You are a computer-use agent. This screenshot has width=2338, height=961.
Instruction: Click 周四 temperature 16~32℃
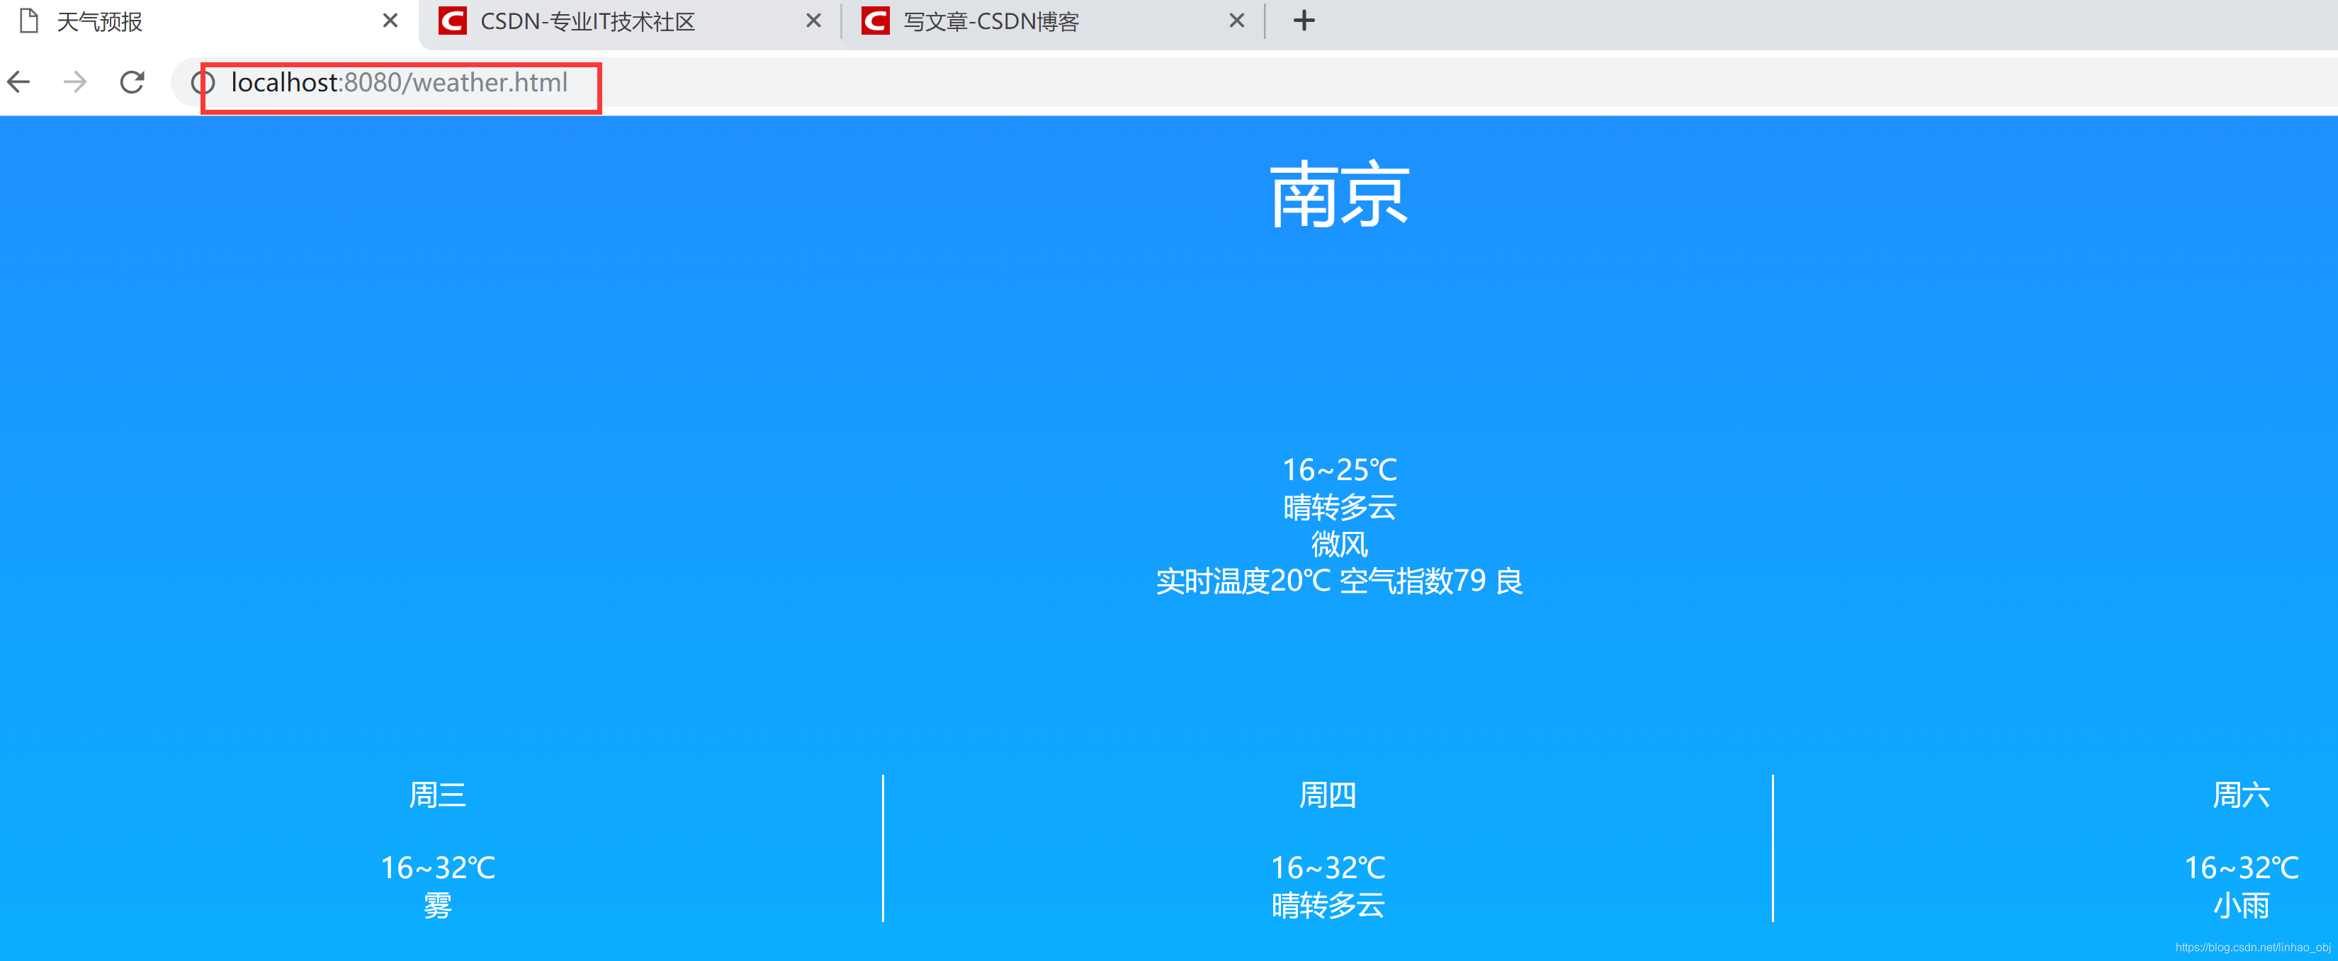[1328, 868]
